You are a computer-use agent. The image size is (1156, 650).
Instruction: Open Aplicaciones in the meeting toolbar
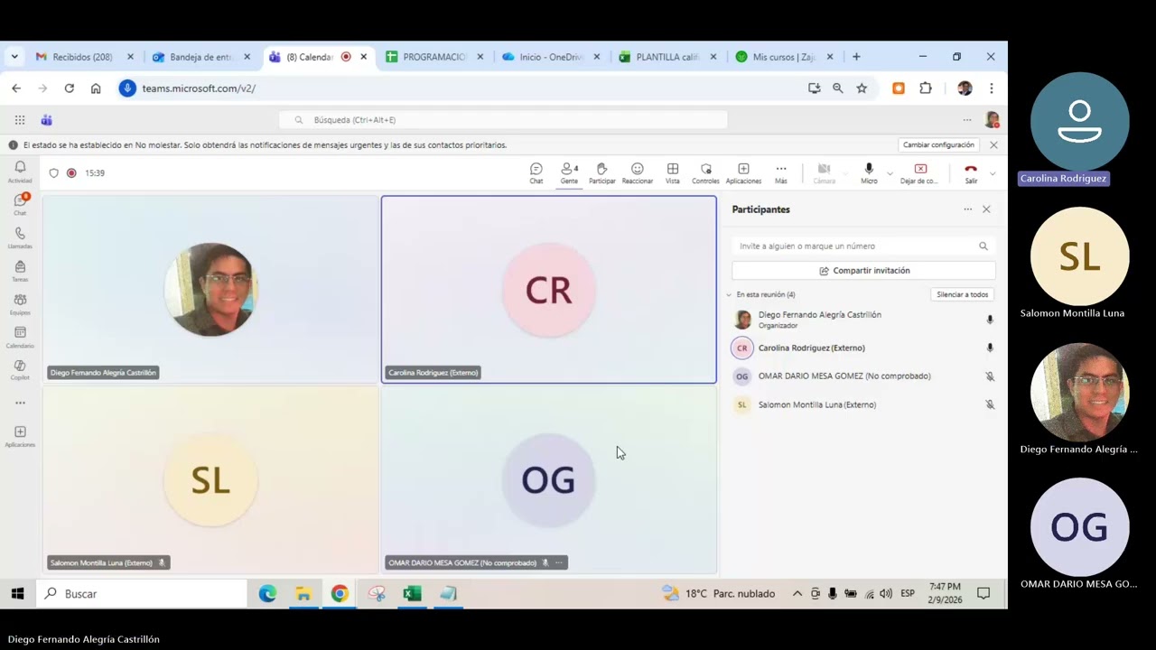coord(743,173)
